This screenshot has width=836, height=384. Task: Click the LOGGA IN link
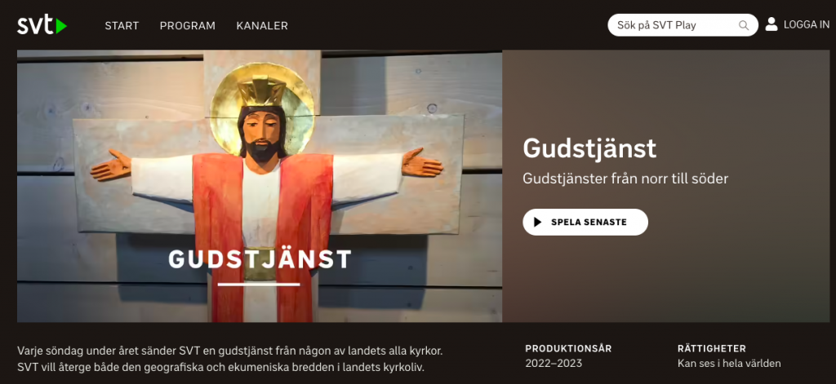click(x=807, y=24)
